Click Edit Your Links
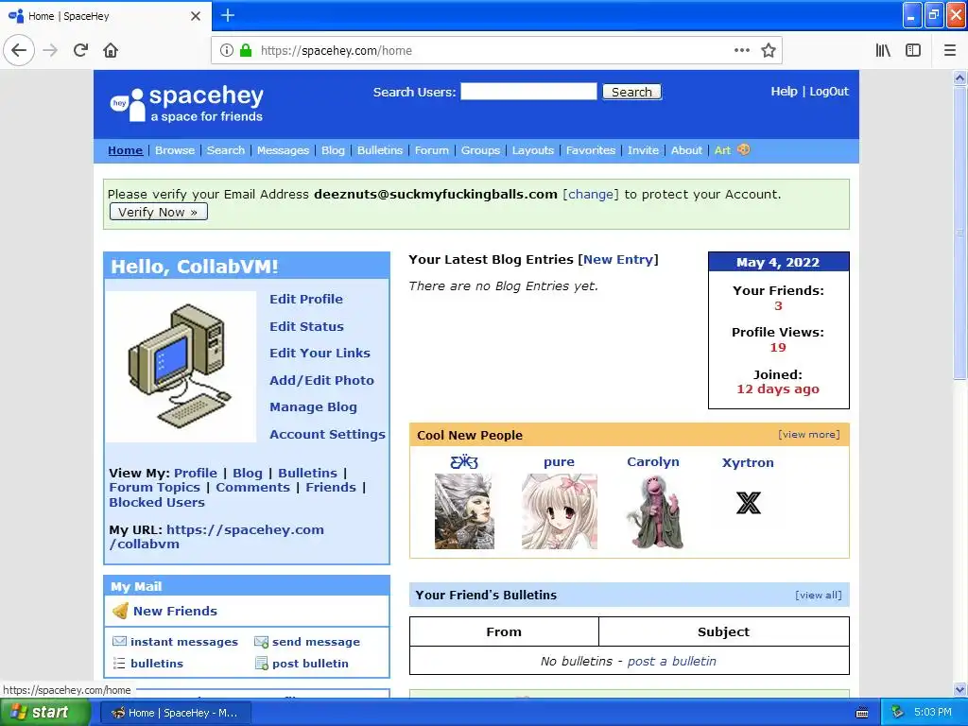968x726 pixels. (320, 354)
